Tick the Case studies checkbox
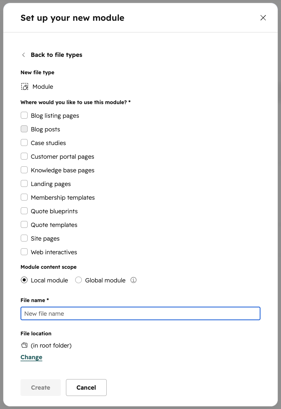 (24, 143)
